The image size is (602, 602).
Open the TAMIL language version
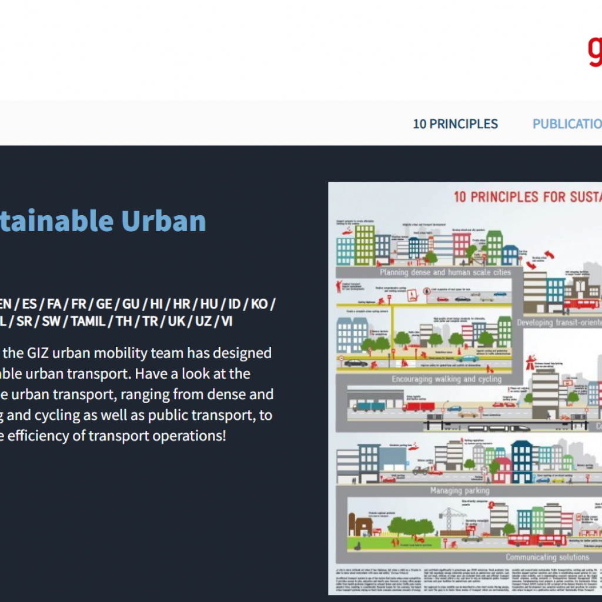88,322
